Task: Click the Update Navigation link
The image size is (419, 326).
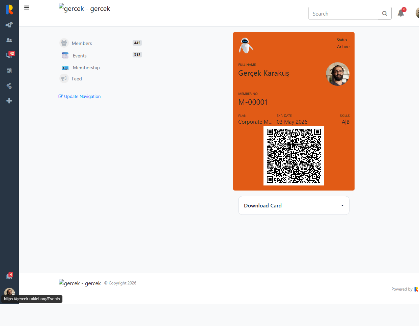Action: tap(80, 96)
